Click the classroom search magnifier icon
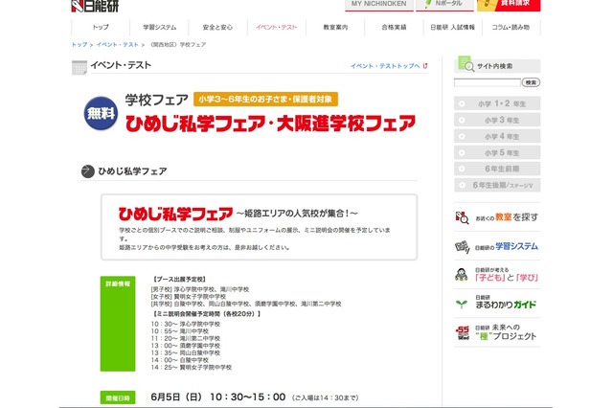The image size is (613, 408). (462, 217)
